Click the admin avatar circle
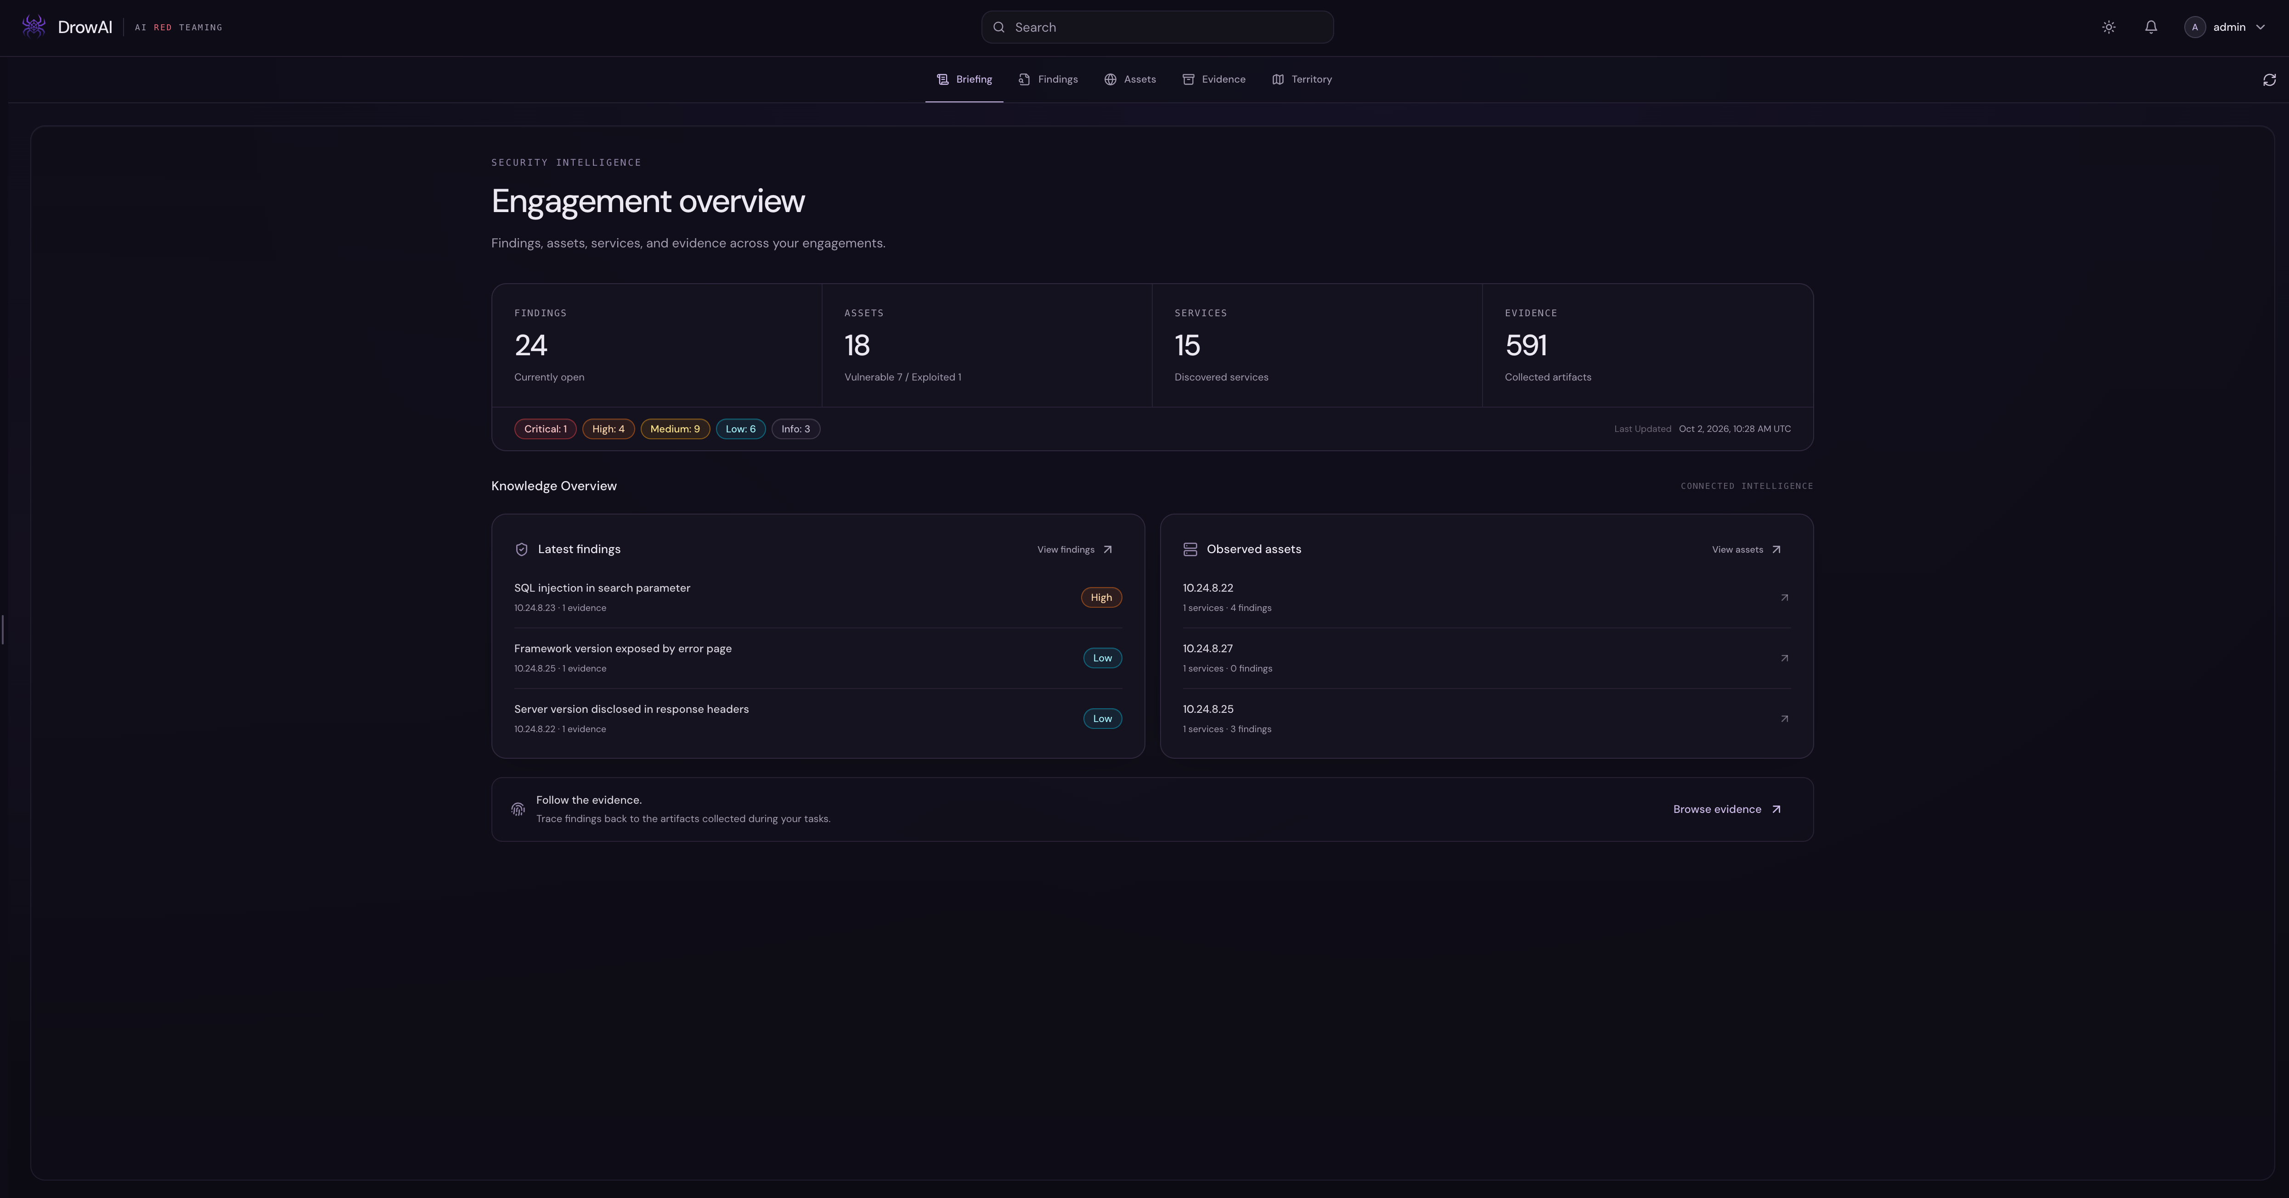This screenshot has height=1198, width=2289. click(x=2195, y=28)
